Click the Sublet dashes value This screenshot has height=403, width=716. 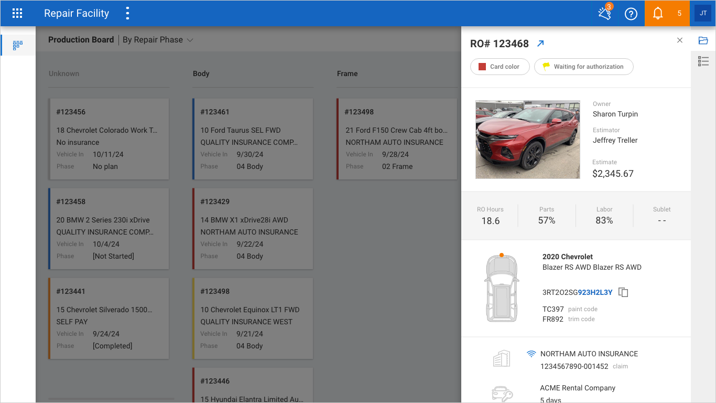point(662,221)
